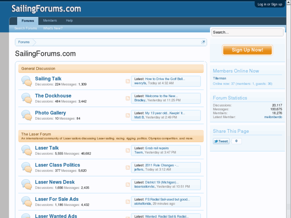
Task: Open RSS feed for Laser Class Politics
Action: [x=128, y=167]
